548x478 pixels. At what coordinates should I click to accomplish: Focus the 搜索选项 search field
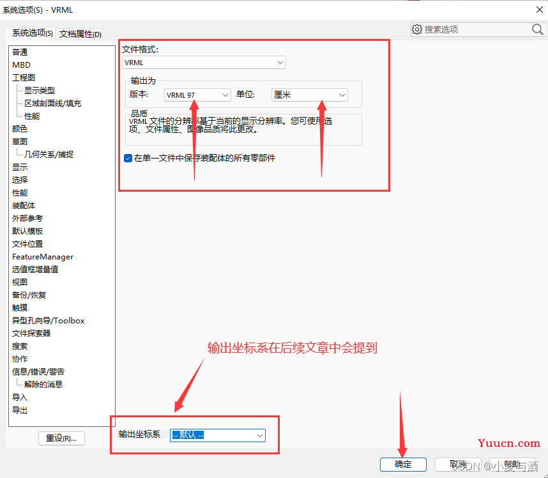(x=477, y=29)
